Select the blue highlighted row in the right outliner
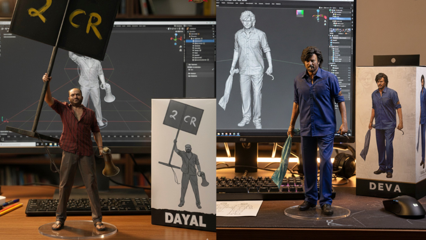The width and height of the screenshot is (426, 240). [x=339, y=19]
